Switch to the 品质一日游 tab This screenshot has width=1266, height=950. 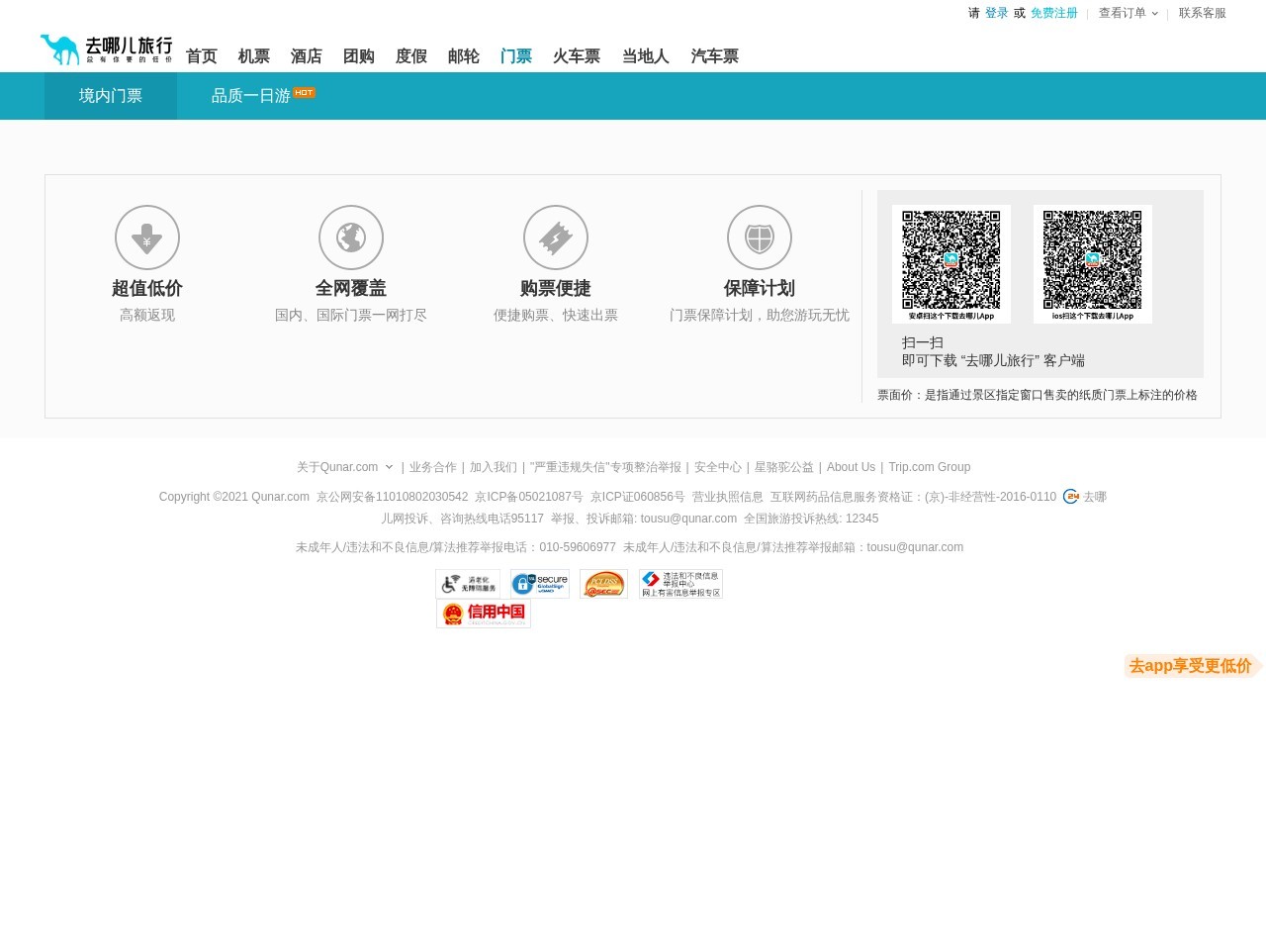pyautogui.click(x=250, y=96)
